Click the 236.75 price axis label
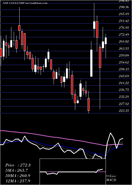The height and width of the screenshot is (185, 132). click(124, 90)
